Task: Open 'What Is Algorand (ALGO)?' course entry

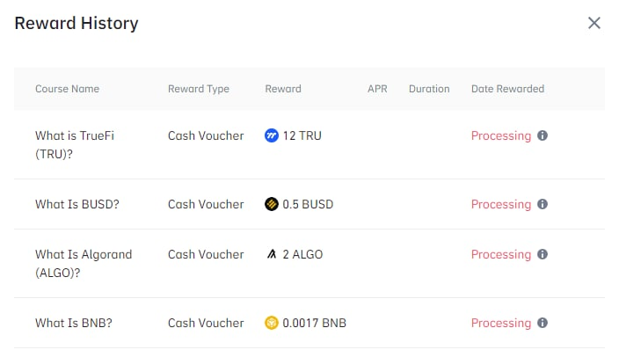Action: [x=84, y=263]
